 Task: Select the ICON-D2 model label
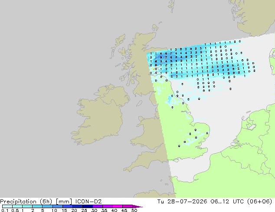tap(88, 202)
